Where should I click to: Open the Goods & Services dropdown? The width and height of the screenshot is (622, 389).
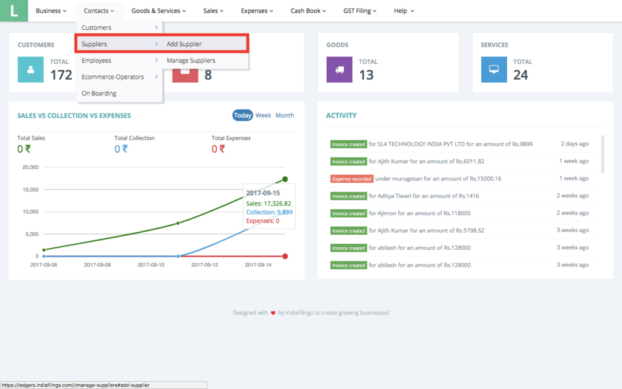(x=159, y=11)
